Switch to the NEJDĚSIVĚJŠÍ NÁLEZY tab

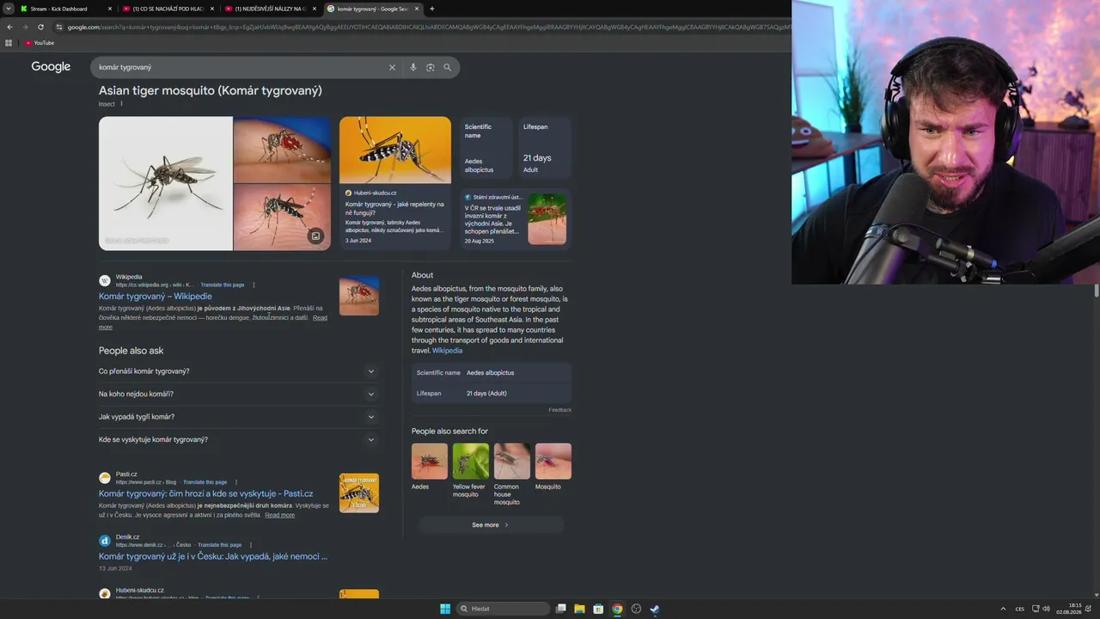pos(271,9)
